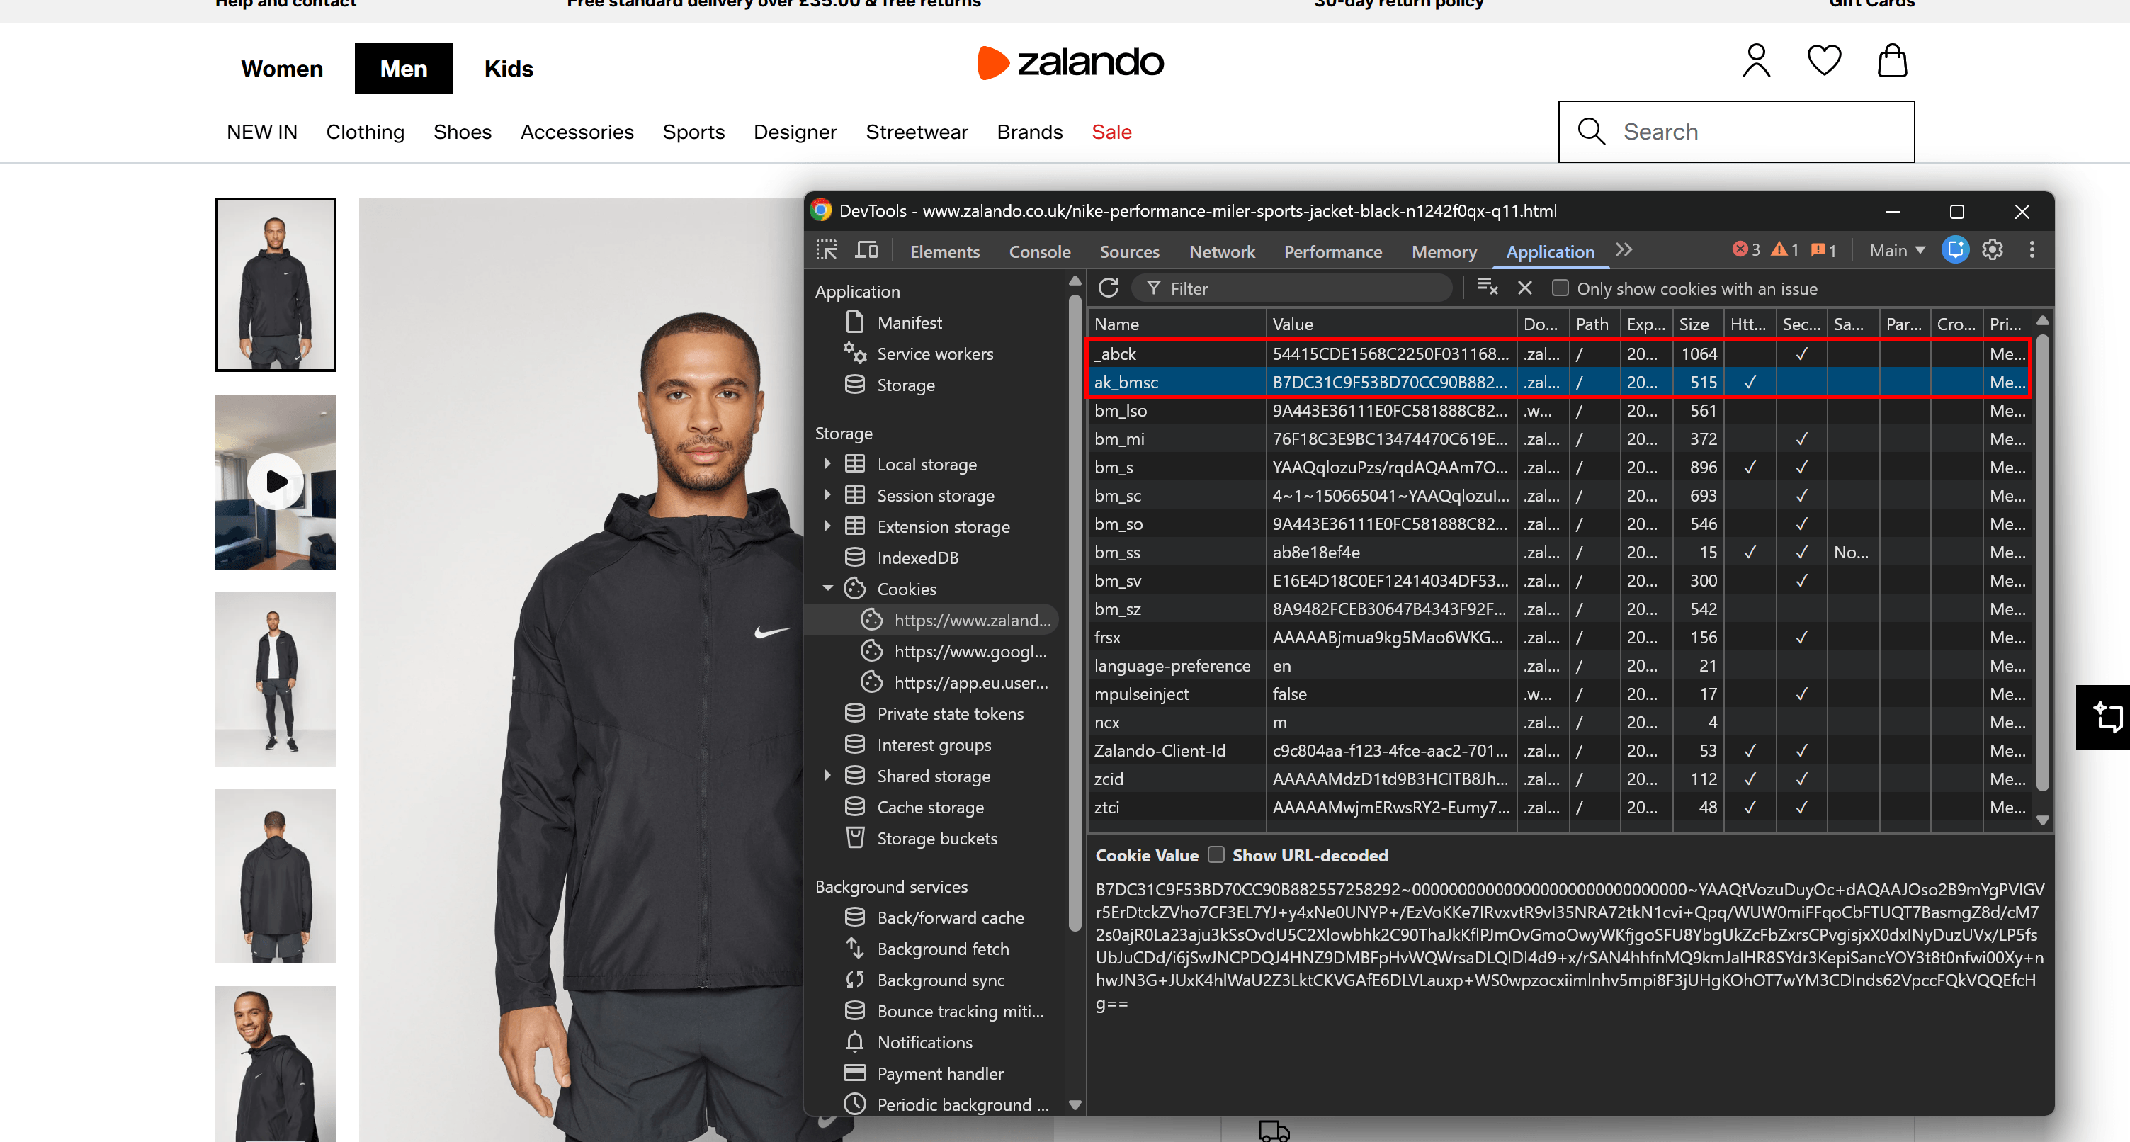2130x1142 pixels.
Task: Click the Zalando Search input field
Action: click(1736, 132)
